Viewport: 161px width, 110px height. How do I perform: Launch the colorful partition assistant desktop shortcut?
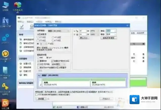[17, 6]
